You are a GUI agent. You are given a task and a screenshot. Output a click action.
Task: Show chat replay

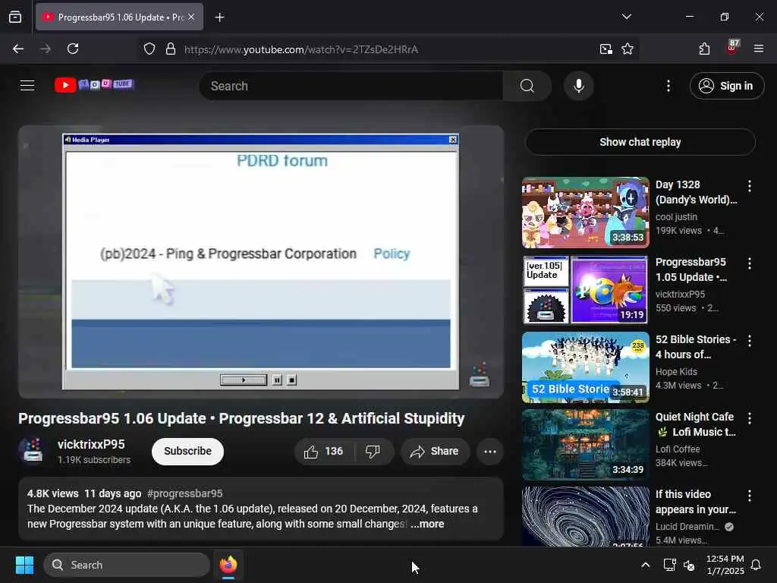click(640, 142)
